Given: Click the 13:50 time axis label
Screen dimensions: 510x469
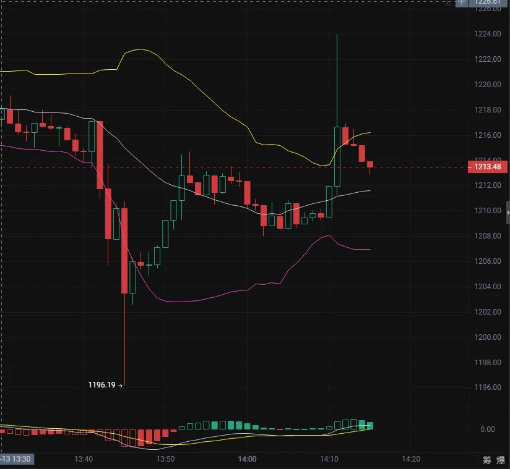Looking at the screenshot, I should pyautogui.click(x=165, y=459).
